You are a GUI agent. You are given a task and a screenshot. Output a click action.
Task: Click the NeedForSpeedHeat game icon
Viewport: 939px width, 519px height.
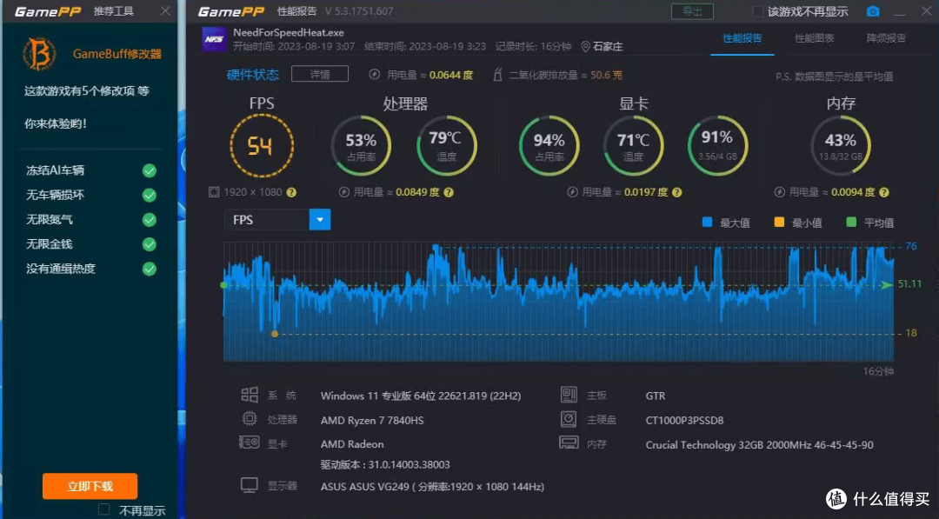(x=214, y=39)
